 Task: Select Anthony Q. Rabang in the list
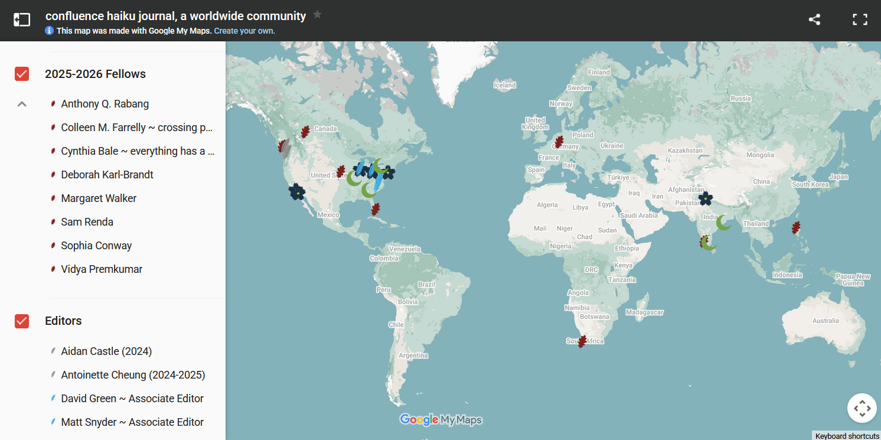(105, 104)
